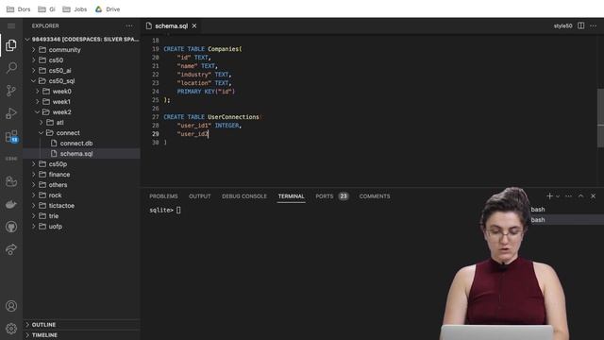
Task: Open the Accounts icon
Action: pyautogui.click(x=11, y=306)
